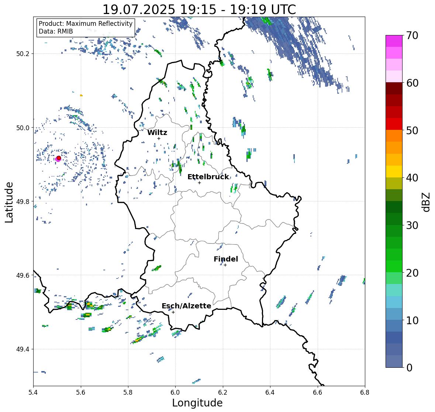
Task: Click the blue 10 dBZ colorbar segment
Action: pos(394,326)
